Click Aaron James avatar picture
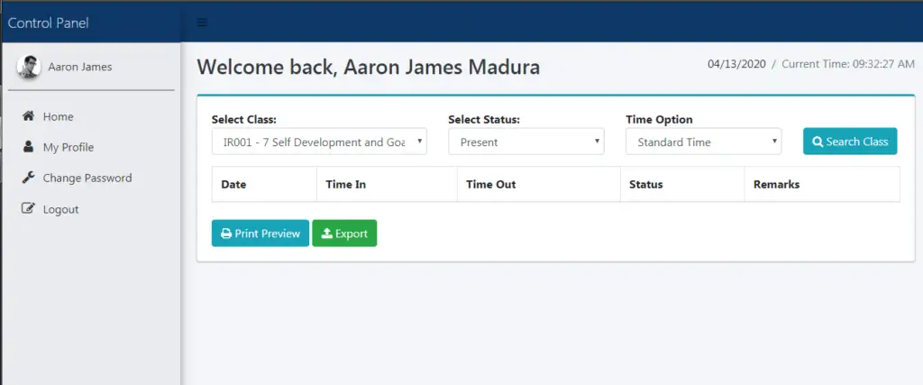The width and height of the screenshot is (923, 385). (29, 67)
